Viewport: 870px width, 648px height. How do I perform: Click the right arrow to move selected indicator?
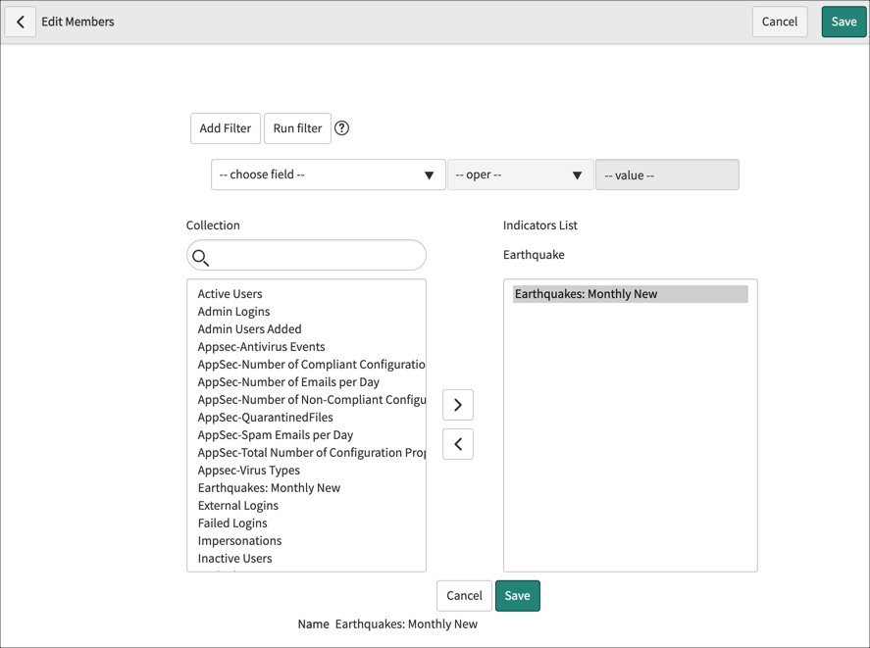(457, 404)
